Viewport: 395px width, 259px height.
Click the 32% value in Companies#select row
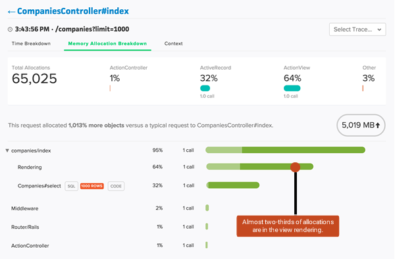157,185
